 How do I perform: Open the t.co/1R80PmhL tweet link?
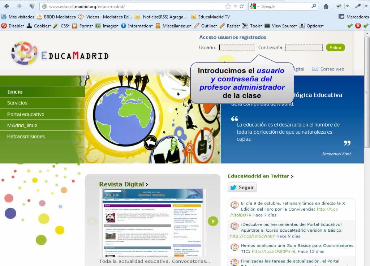(x=274, y=252)
